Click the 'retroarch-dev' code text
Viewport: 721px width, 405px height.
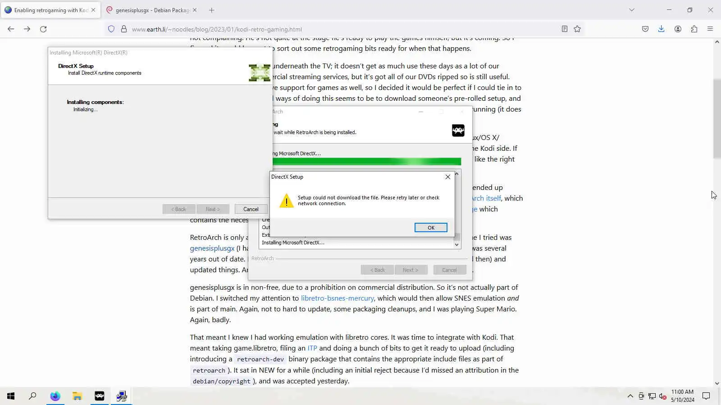click(x=260, y=360)
